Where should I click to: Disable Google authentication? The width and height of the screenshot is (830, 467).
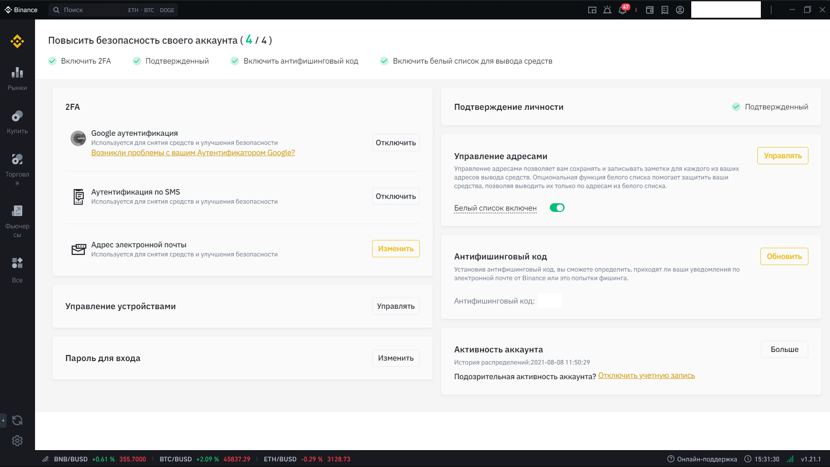coord(396,143)
